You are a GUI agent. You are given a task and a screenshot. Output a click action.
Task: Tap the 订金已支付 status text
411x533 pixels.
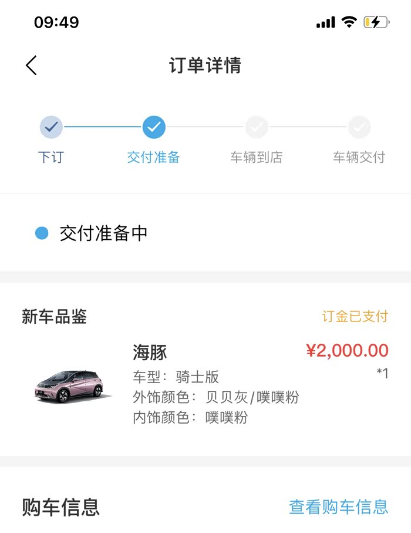355,317
